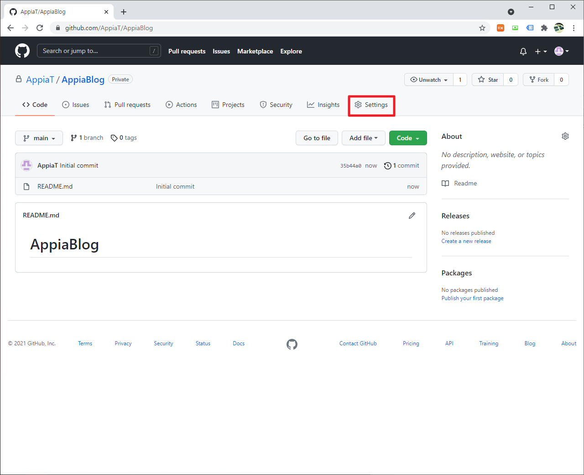The image size is (584, 475).
Task: Switch to the Issues repo tab
Action: tap(76, 105)
